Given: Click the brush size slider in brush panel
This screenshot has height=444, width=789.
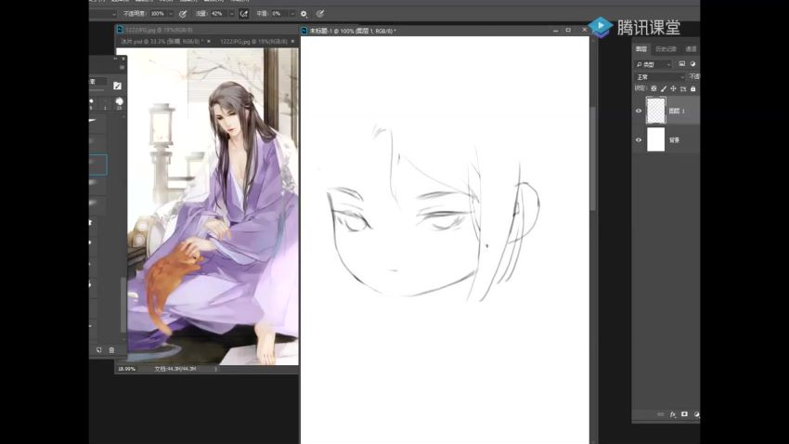Looking at the screenshot, I should [97, 91].
